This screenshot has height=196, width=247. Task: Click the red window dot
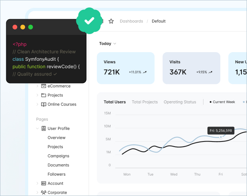pos(15,27)
